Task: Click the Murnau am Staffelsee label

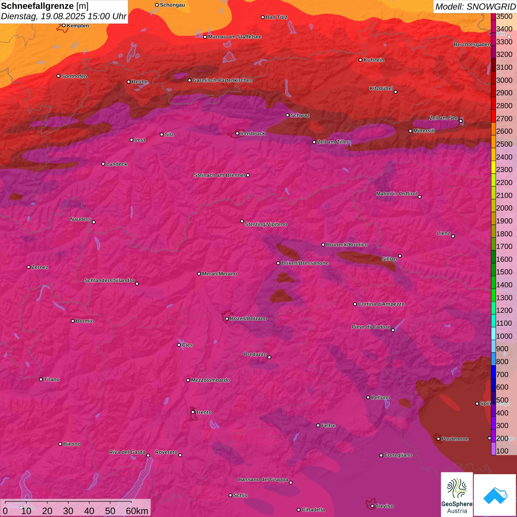Action: click(x=234, y=37)
